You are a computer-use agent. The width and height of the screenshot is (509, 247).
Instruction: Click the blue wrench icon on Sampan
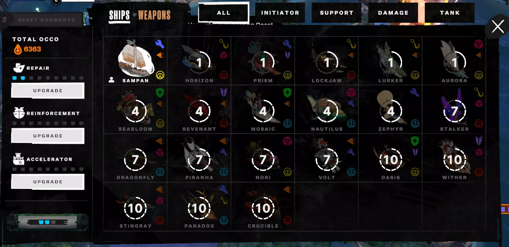[x=160, y=44]
